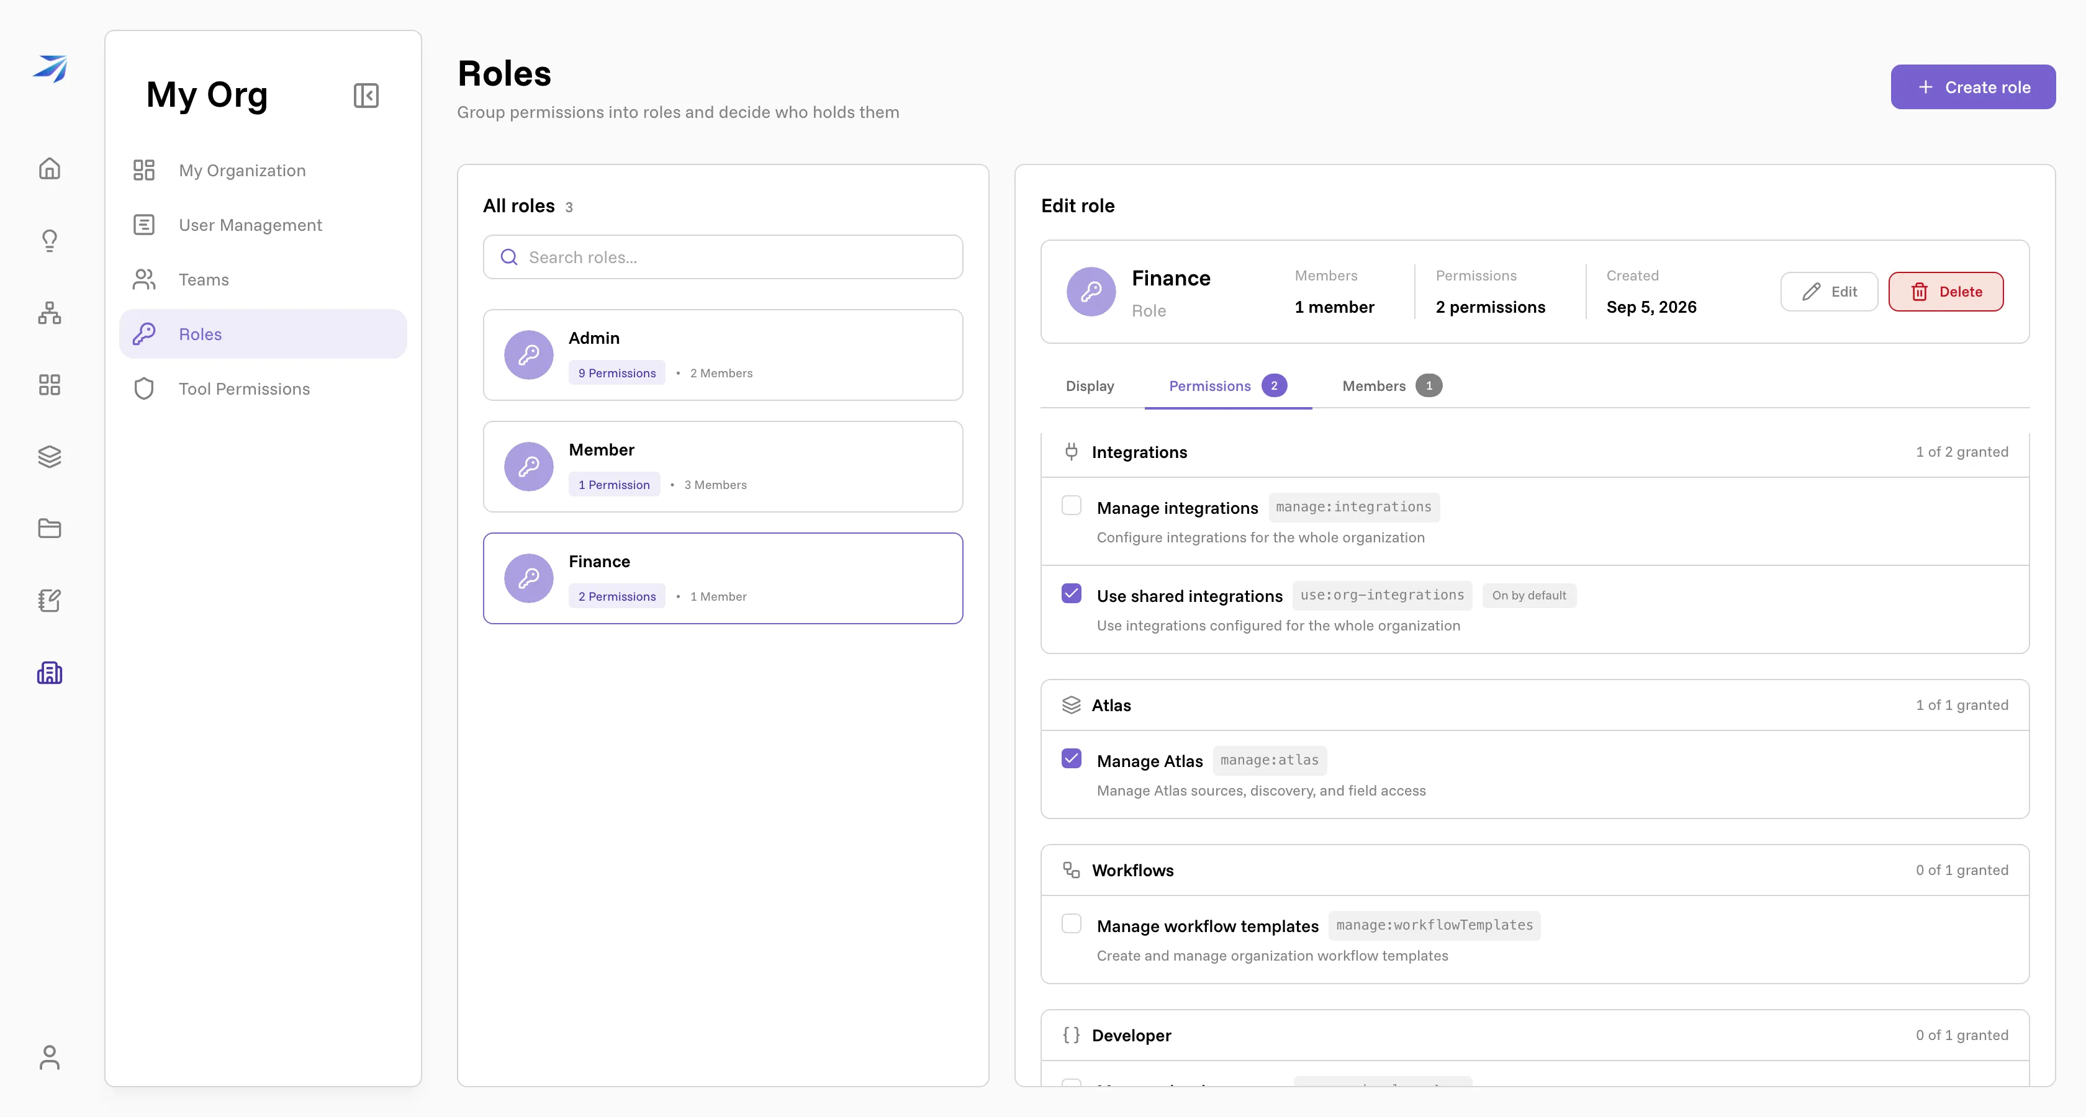Click the 9 Permissions badge on Admin
The image size is (2086, 1117).
tap(616, 372)
